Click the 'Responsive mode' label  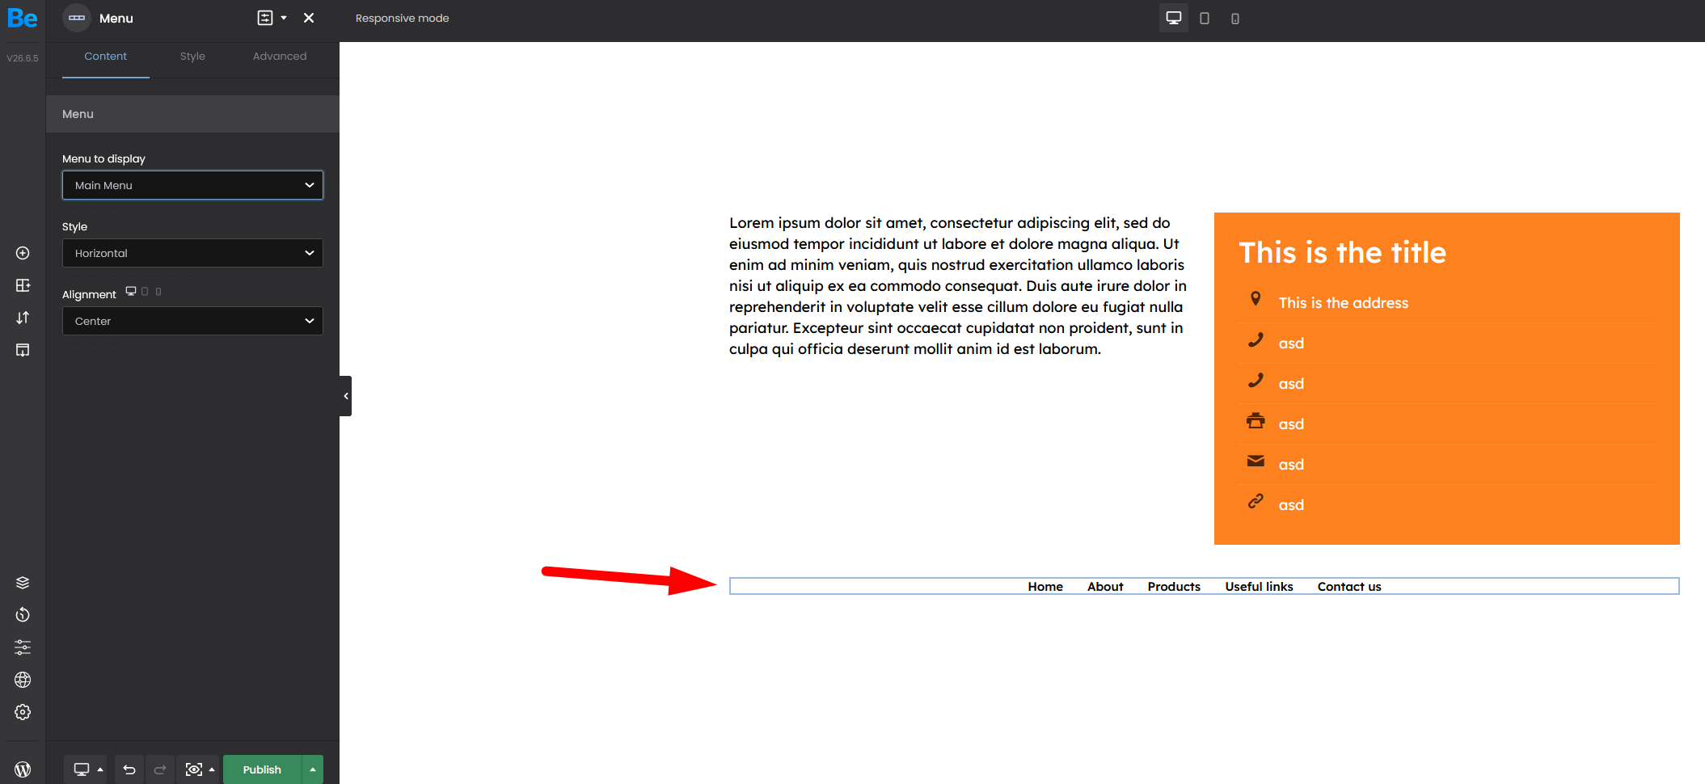pyautogui.click(x=403, y=18)
